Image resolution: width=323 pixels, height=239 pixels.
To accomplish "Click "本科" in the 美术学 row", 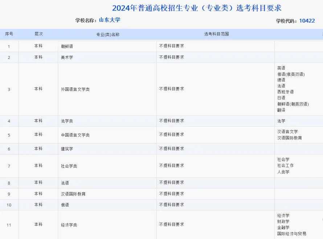I will [38, 57].
